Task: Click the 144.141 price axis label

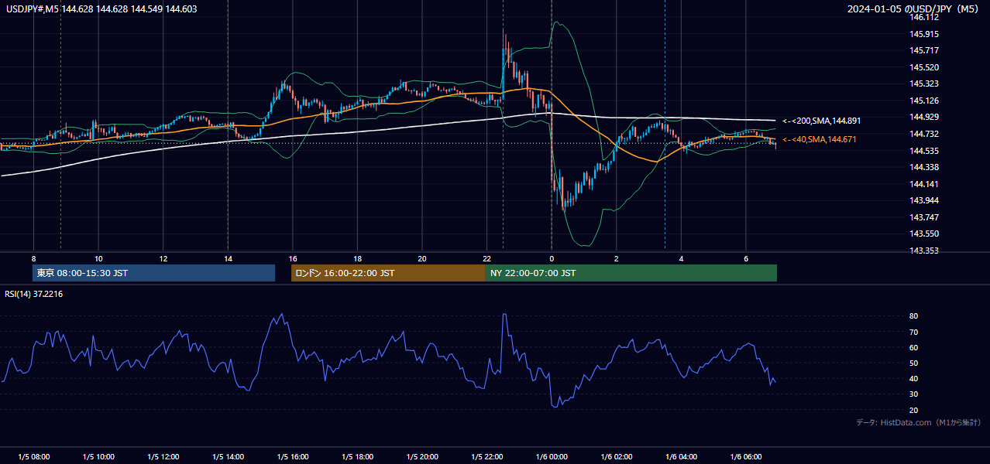Action: pos(925,184)
